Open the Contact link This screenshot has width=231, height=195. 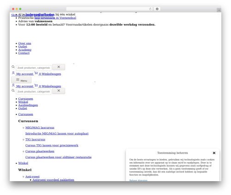click(24, 53)
